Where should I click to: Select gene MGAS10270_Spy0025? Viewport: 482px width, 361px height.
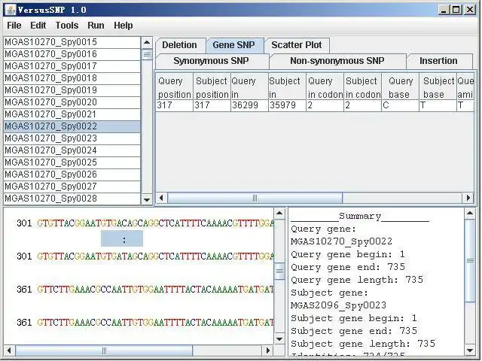tap(72, 162)
